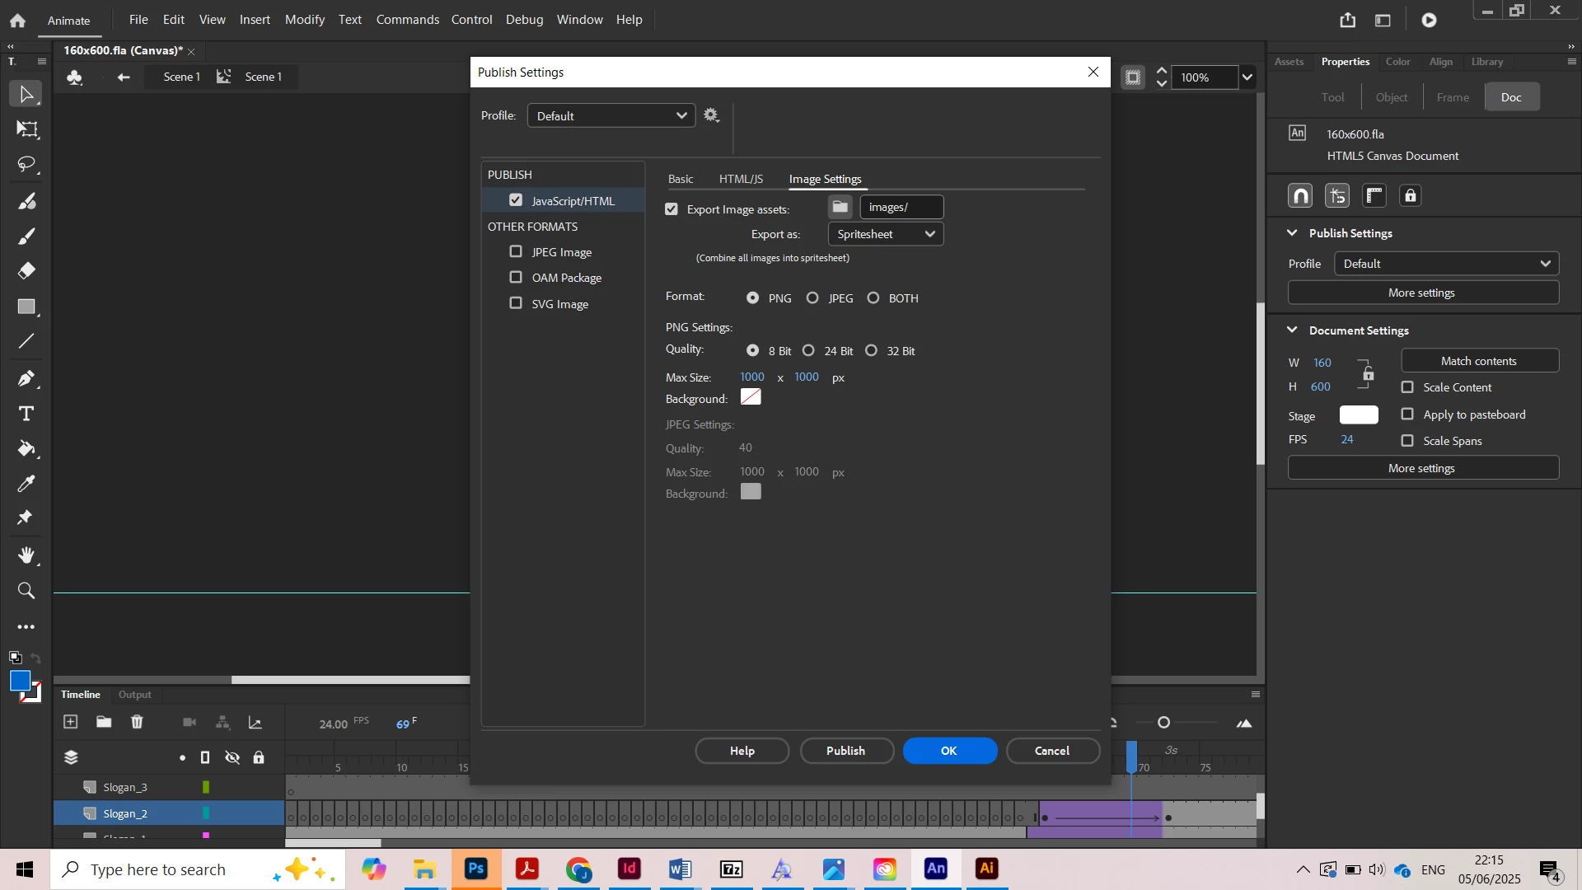
Task: Click the Publish button
Action: coord(846,751)
